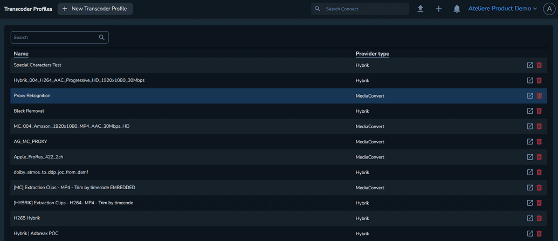Delete the H265 Hybrik profile
This screenshot has height=241, width=558.
click(x=539, y=218)
